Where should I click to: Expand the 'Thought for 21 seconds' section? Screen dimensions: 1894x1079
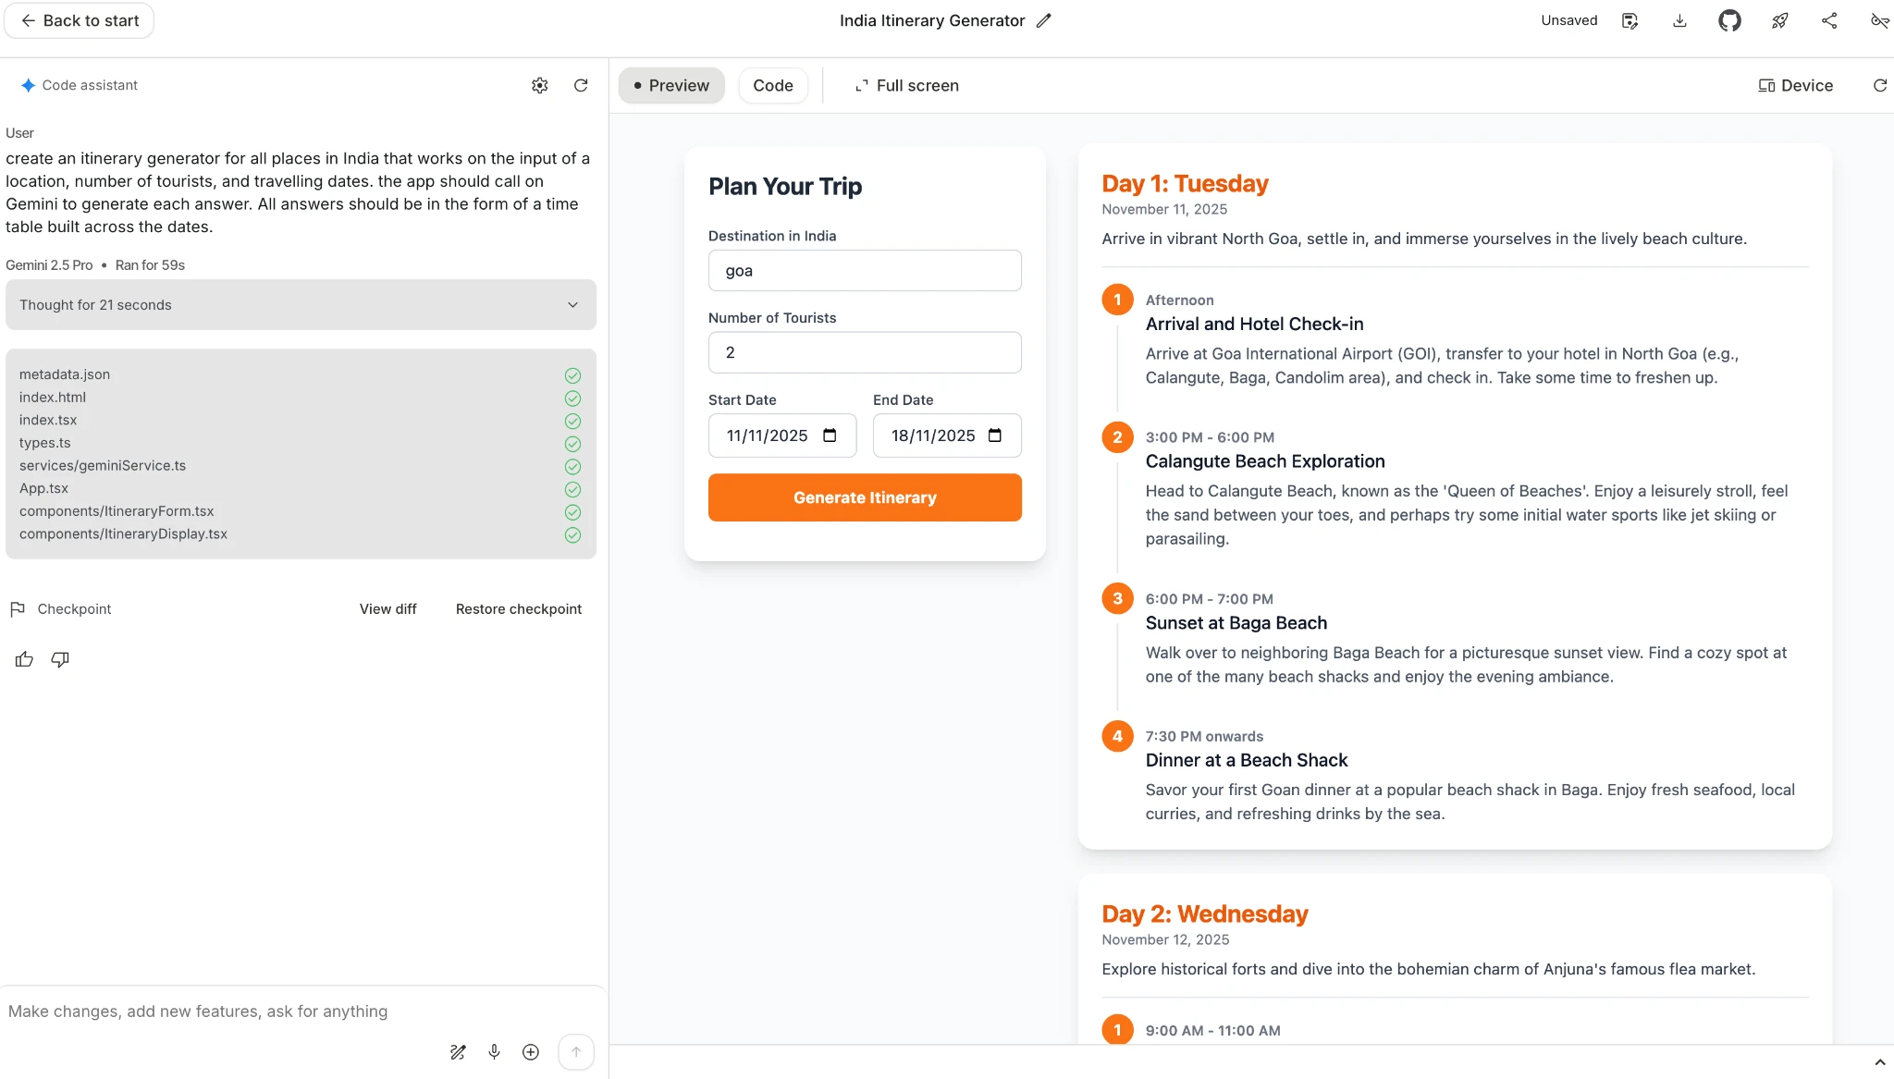pos(301,305)
